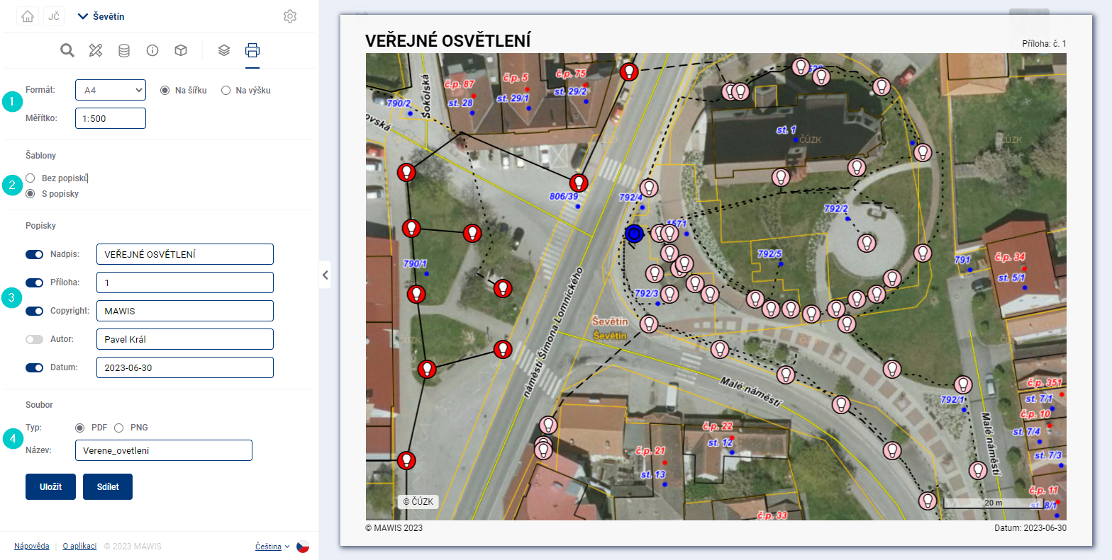Open the 3D cube icon

click(x=181, y=50)
